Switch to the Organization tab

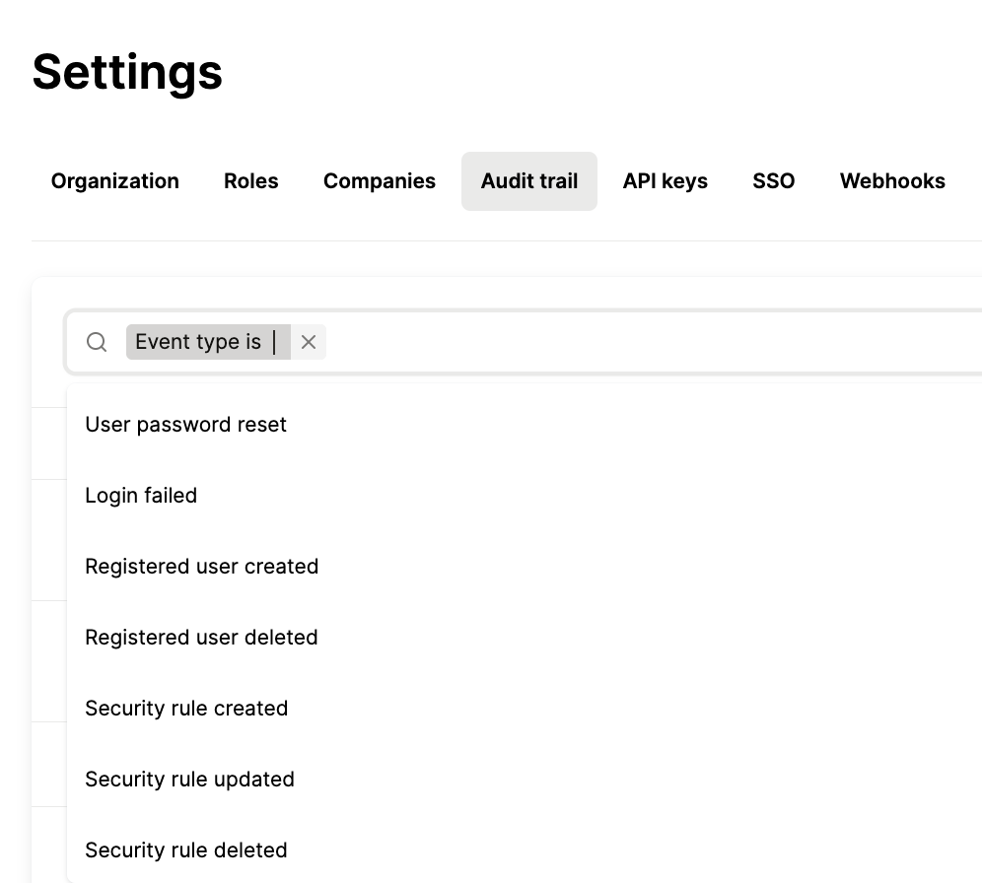pos(114,180)
